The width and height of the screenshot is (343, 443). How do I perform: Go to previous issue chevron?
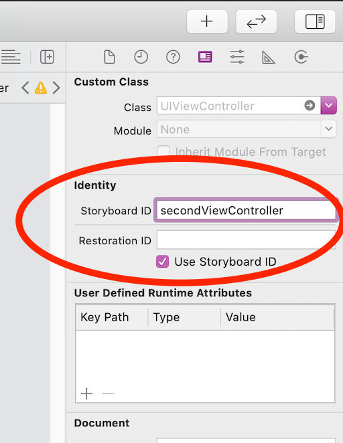click(x=25, y=88)
